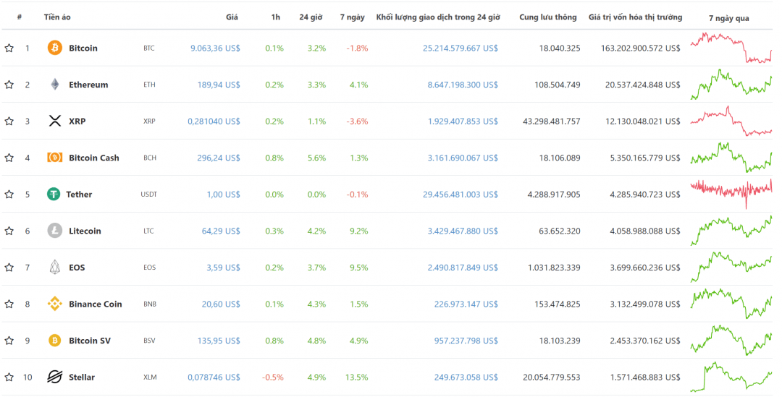Click Binance Coin supply 153.474.825
Image resolution: width=782 pixels, height=397 pixels.
click(x=557, y=303)
